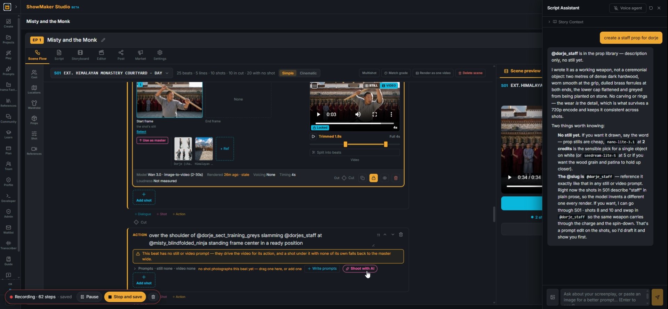Viewport: 668px width, 309px height.
Task: Switch to the Storyboard tab
Action: (80, 55)
